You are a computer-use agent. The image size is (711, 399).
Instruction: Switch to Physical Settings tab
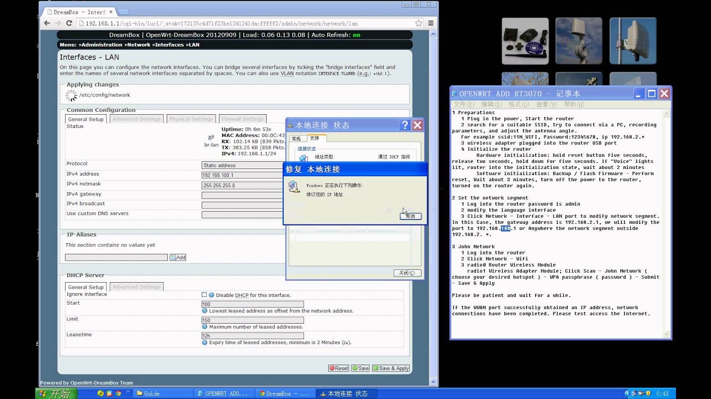[x=191, y=119]
